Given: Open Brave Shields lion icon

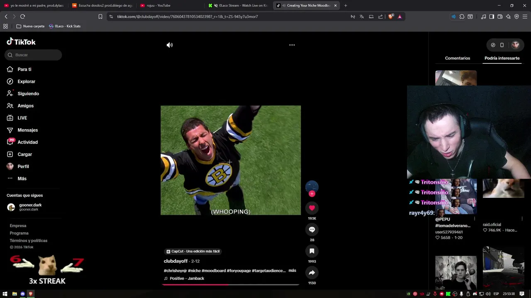Looking at the screenshot, I should (x=391, y=17).
